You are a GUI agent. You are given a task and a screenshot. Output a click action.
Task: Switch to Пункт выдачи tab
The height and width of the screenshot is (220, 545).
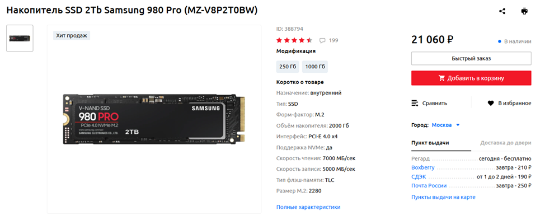430,143
